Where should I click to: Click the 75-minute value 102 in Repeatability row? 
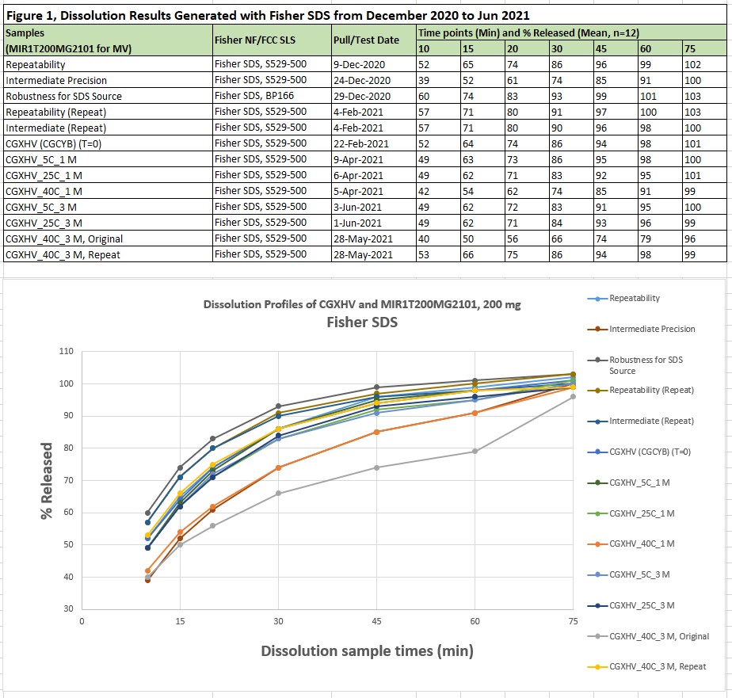click(x=704, y=64)
